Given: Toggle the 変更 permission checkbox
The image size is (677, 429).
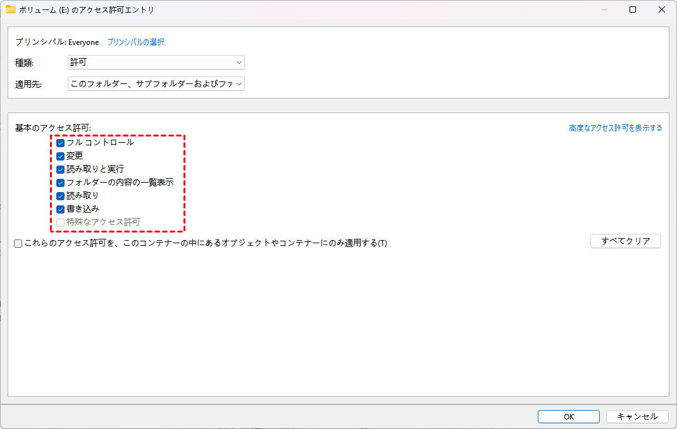Looking at the screenshot, I should pyautogui.click(x=61, y=156).
